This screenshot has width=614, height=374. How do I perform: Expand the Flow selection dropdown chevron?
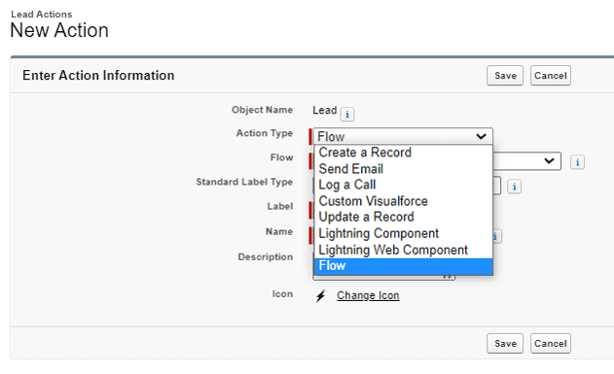coord(549,160)
